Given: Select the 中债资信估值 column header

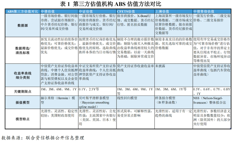Looking at the screenshot, I should pos(212,11).
